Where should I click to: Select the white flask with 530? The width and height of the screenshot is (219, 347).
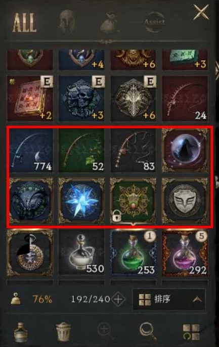(x=81, y=252)
